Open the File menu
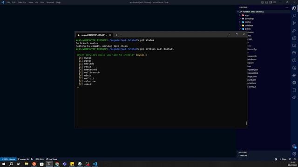 (8, 2)
